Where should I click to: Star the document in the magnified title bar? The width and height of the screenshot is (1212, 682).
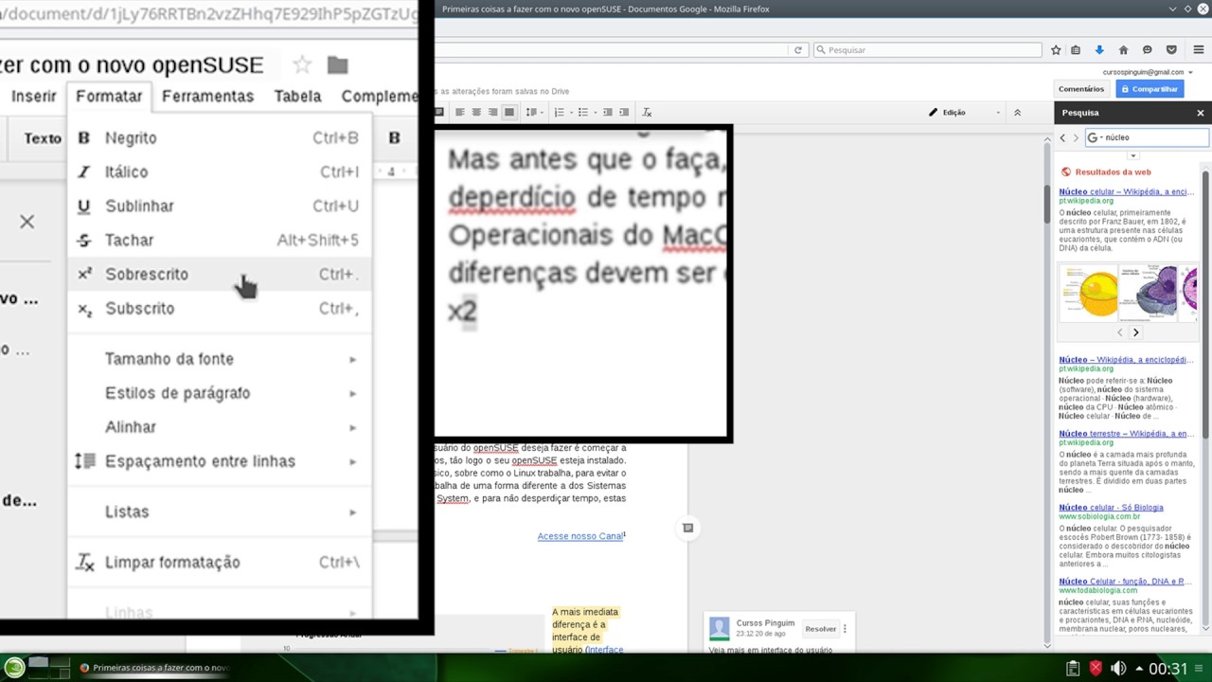pos(302,64)
